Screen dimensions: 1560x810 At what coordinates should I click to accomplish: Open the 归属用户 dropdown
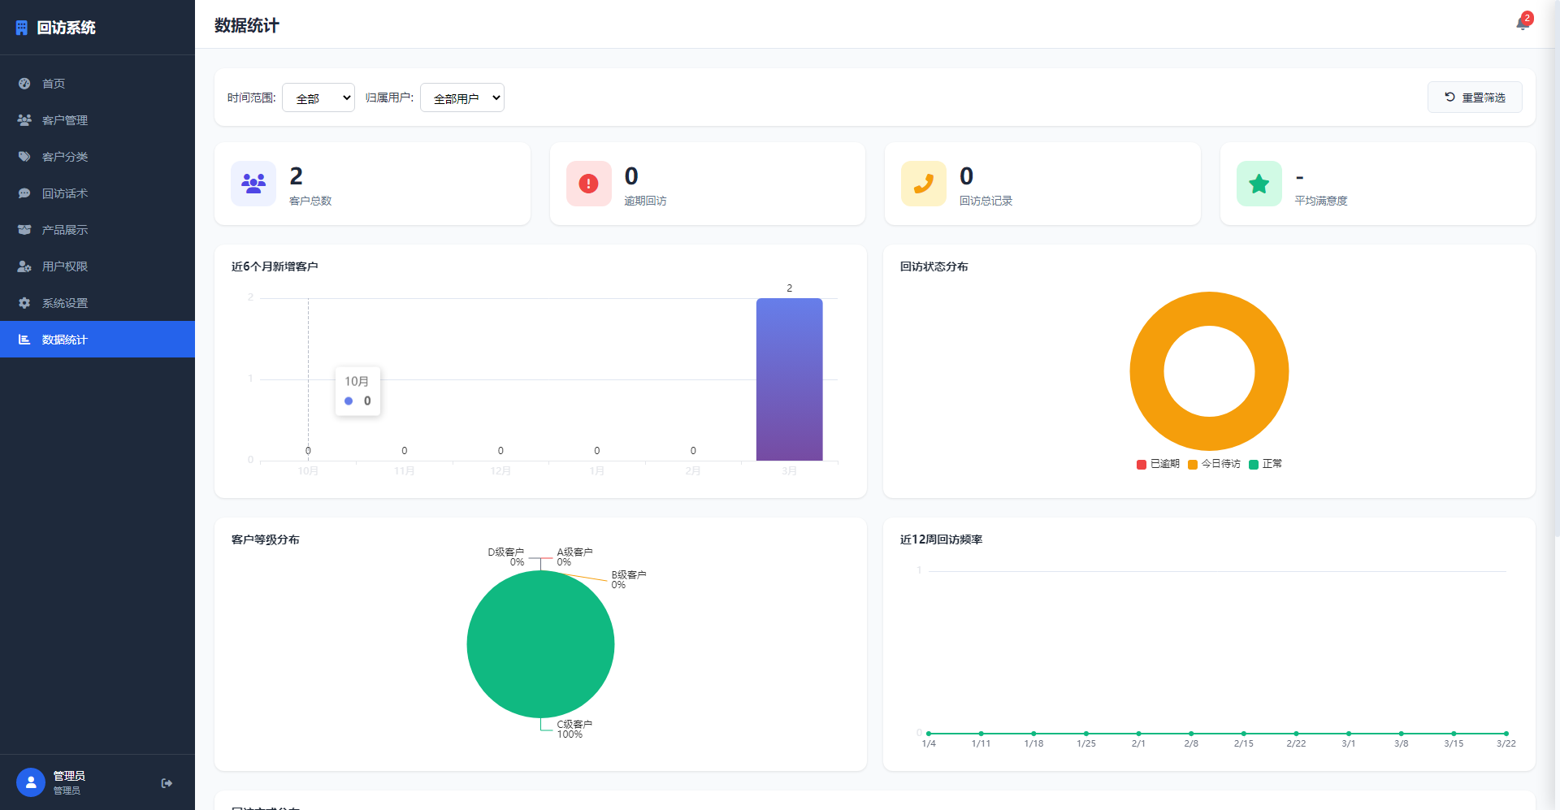click(461, 98)
